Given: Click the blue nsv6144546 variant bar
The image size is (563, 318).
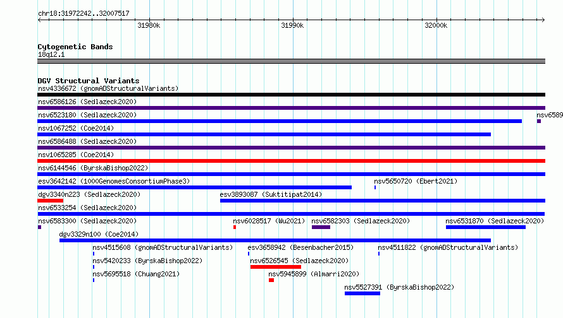Looking at the screenshot, I should pyautogui.click(x=291, y=174).
